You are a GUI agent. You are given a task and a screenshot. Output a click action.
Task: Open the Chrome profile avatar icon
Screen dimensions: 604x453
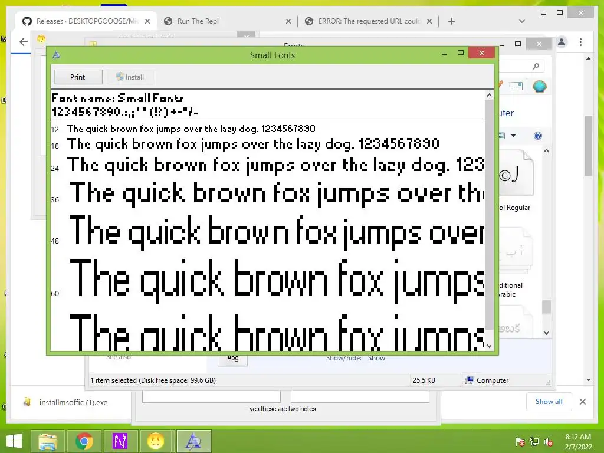(562, 42)
